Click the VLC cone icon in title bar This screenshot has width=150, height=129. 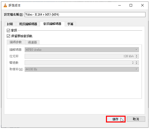pos(5,5)
